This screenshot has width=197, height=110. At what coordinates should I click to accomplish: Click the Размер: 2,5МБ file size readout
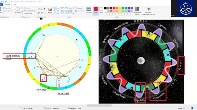pos(74,108)
